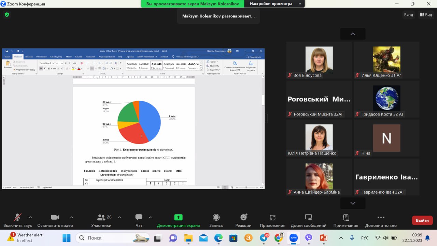Click red Выйти leave button
This screenshot has width=437, height=246.
422,220
